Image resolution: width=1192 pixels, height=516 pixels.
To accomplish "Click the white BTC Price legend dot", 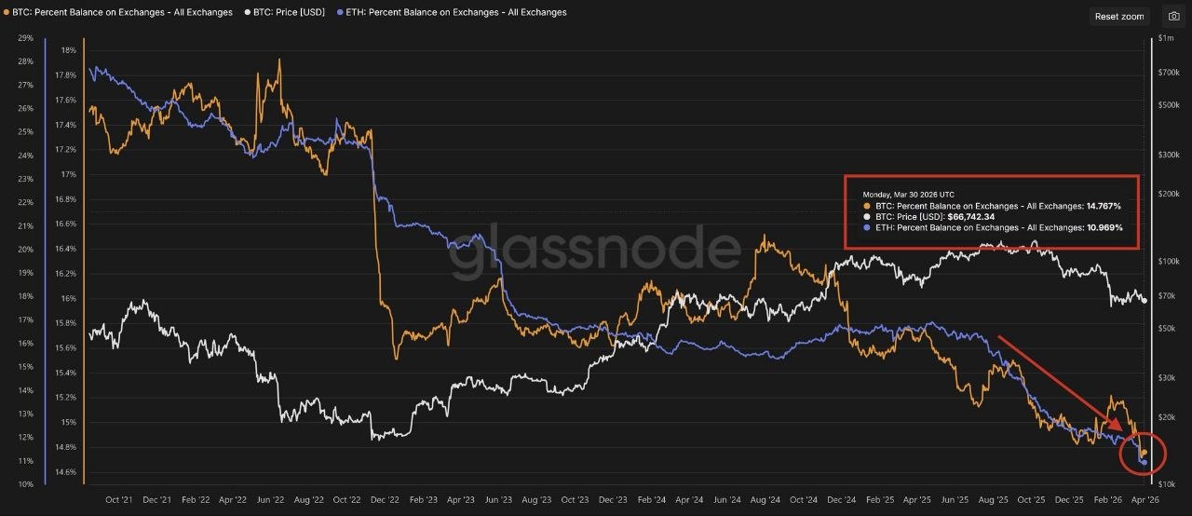I will pos(246,13).
